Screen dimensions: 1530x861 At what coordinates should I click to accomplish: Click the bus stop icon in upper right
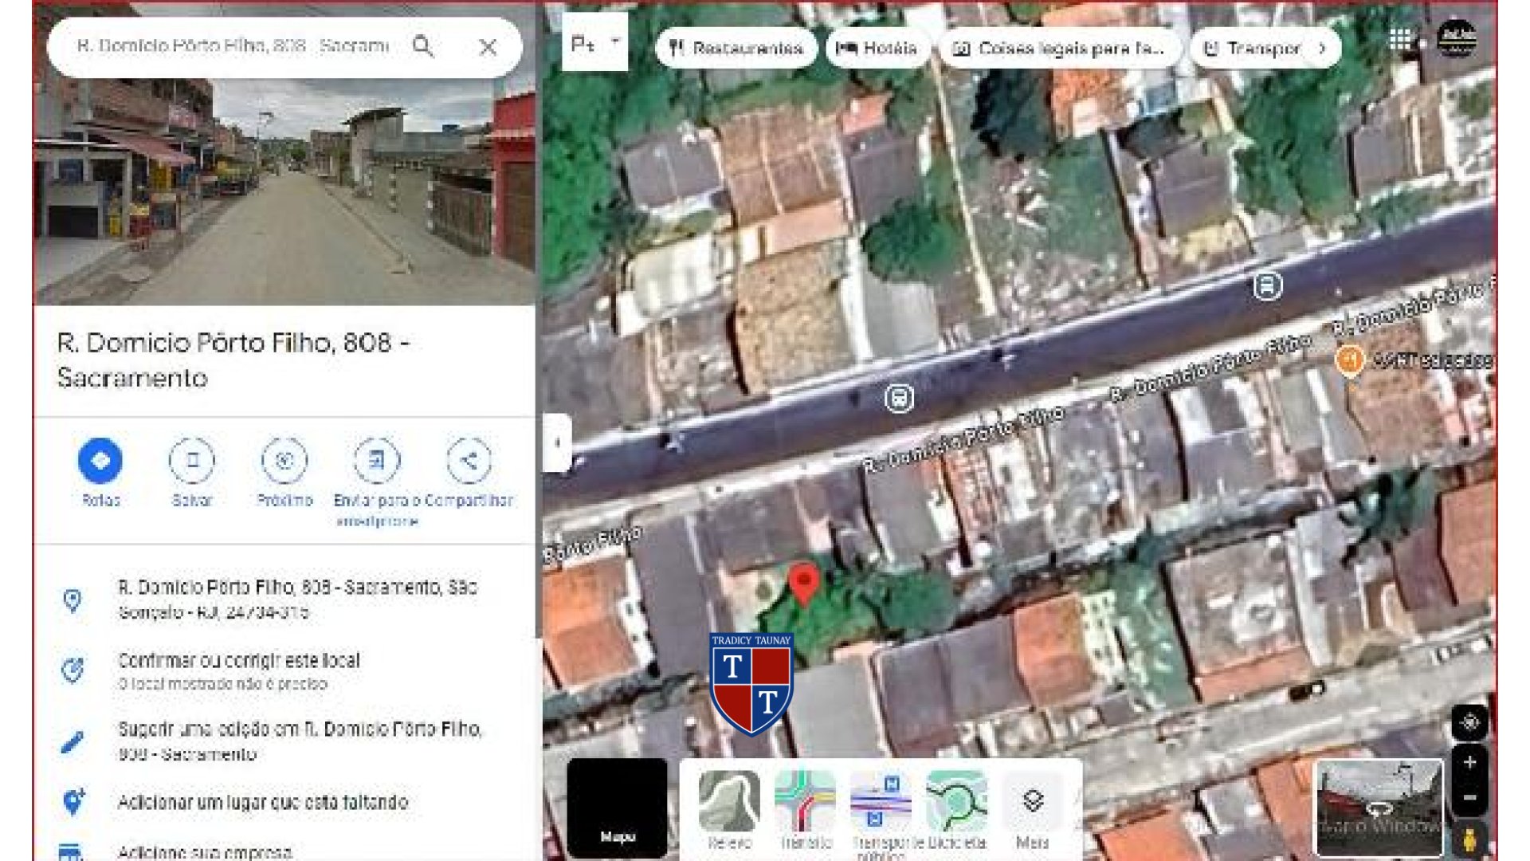(1267, 285)
